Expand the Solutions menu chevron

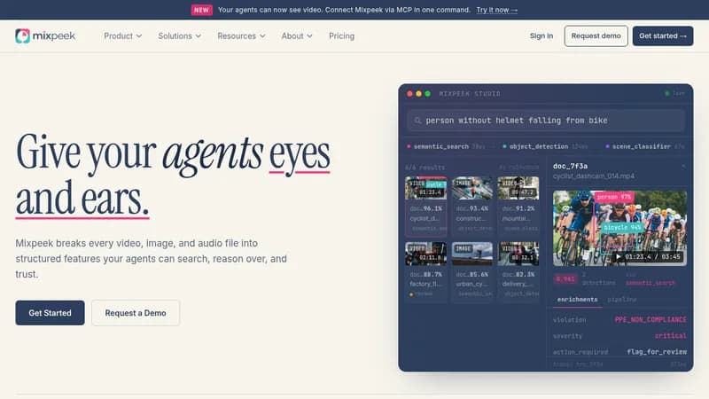coord(198,35)
